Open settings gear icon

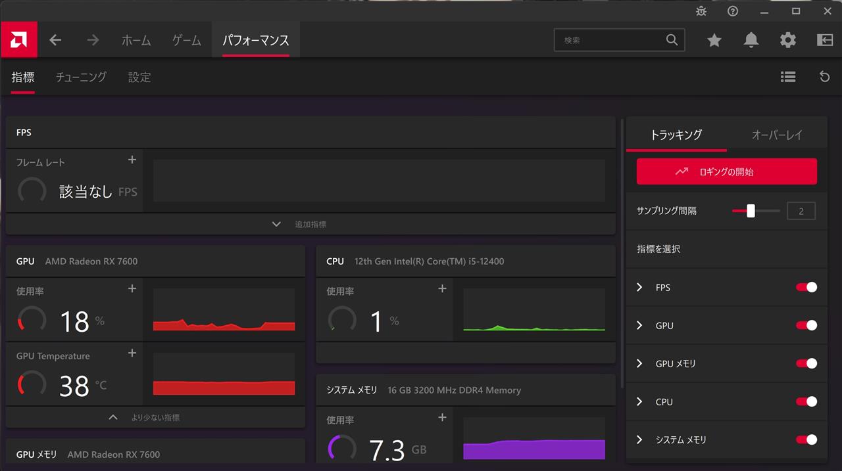tap(788, 40)
